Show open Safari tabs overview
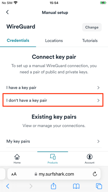This screenshot has width=108, height=192. tap(99, 186)
